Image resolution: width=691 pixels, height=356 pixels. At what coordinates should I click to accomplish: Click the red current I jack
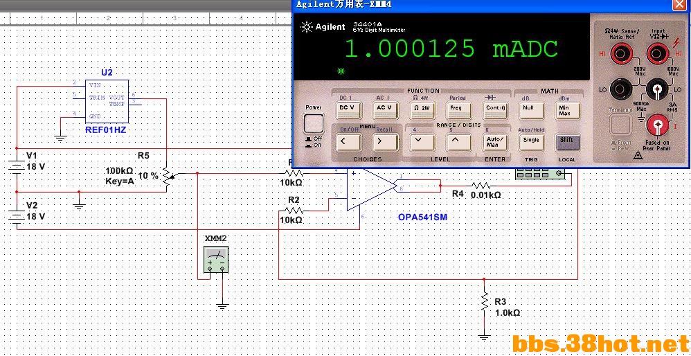[x=656, y=125]
